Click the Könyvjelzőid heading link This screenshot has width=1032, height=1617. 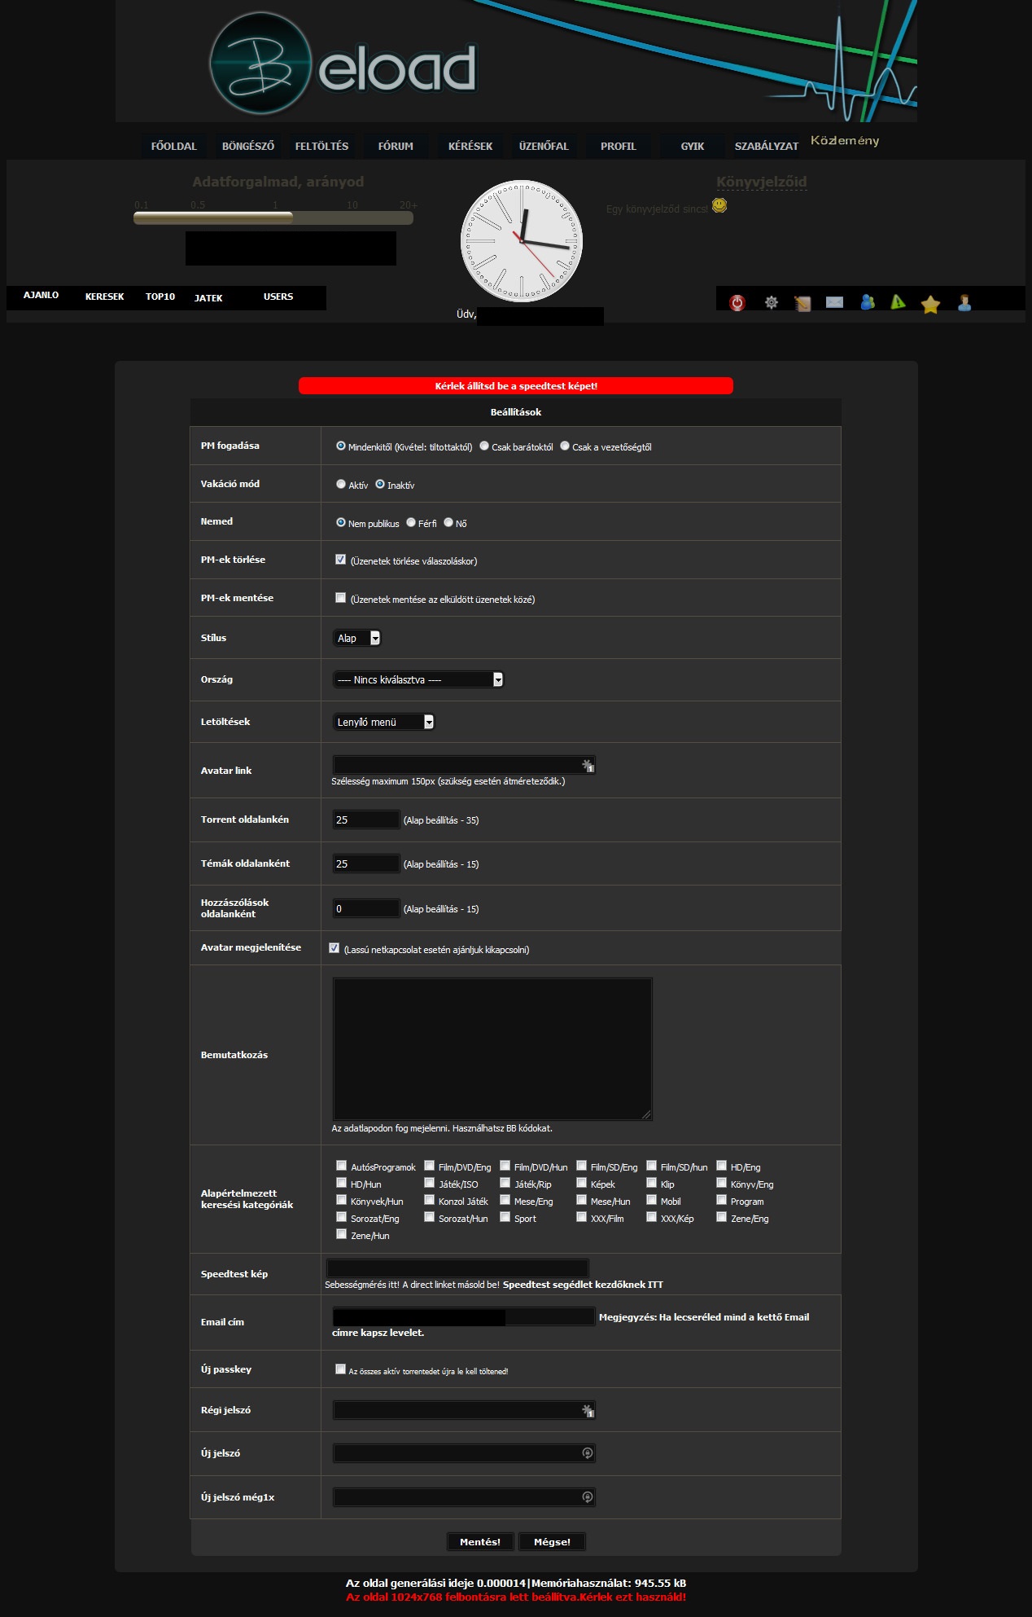[762, 182]
